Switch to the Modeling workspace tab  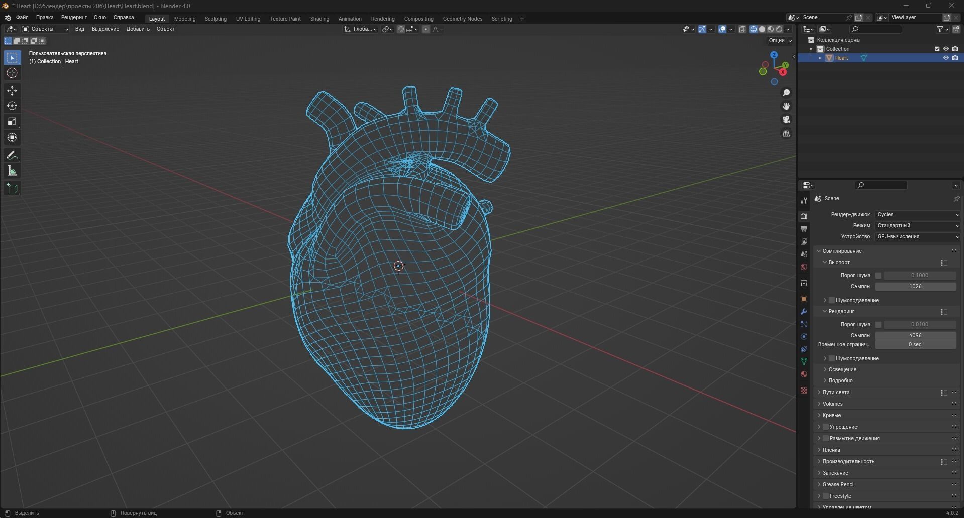(185, 19)
